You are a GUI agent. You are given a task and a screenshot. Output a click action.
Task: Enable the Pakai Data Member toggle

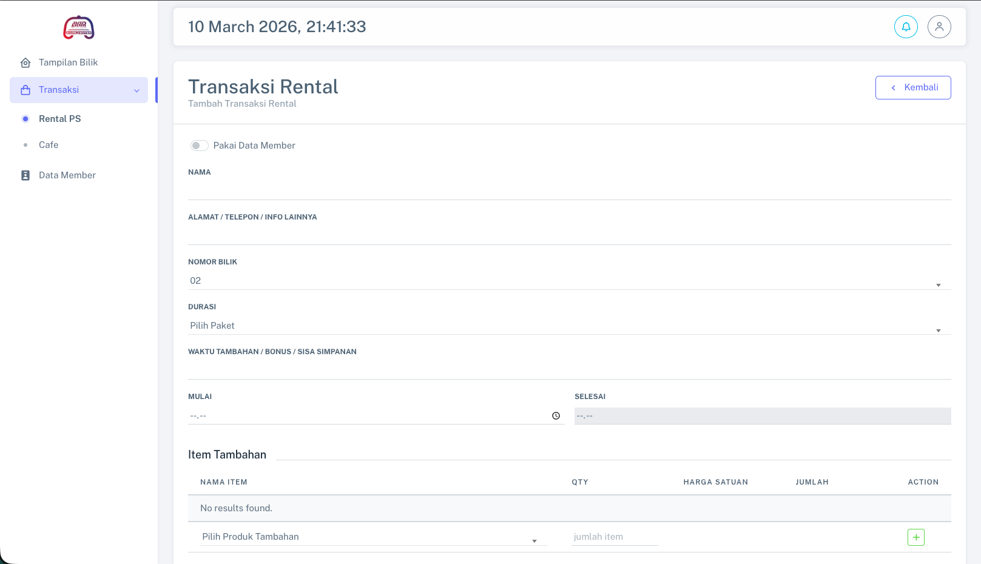tap(199, 146)
